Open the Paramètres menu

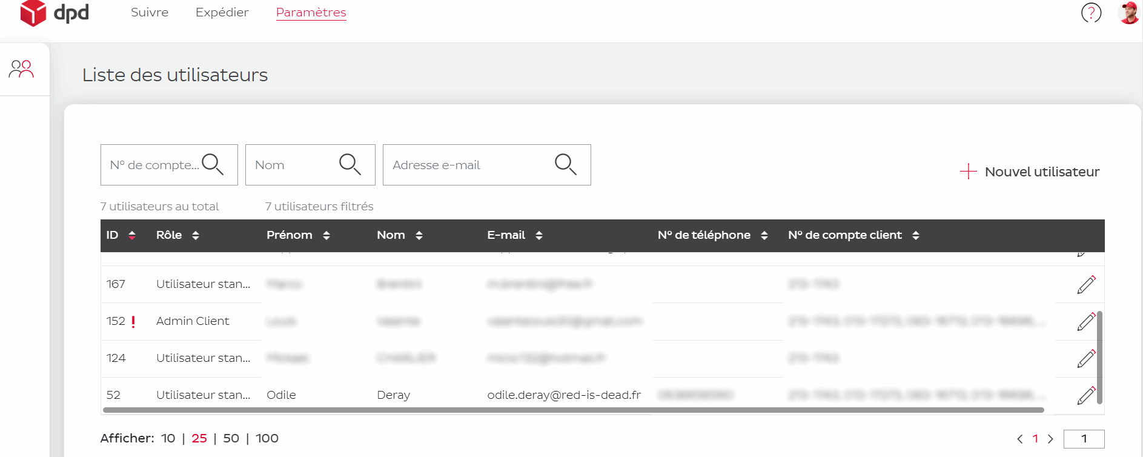pos(311,13)
